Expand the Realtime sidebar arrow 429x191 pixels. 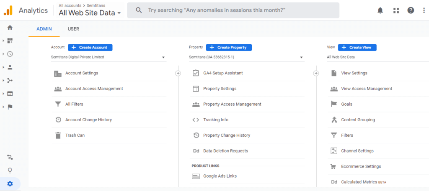(3, 54)
